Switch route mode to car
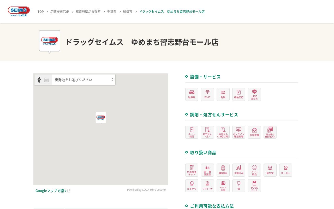 pos(46,80)
